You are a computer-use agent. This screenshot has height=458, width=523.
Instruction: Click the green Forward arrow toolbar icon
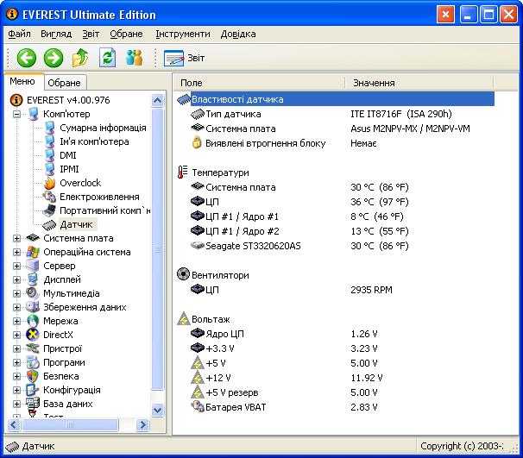(x=54, y=58)
